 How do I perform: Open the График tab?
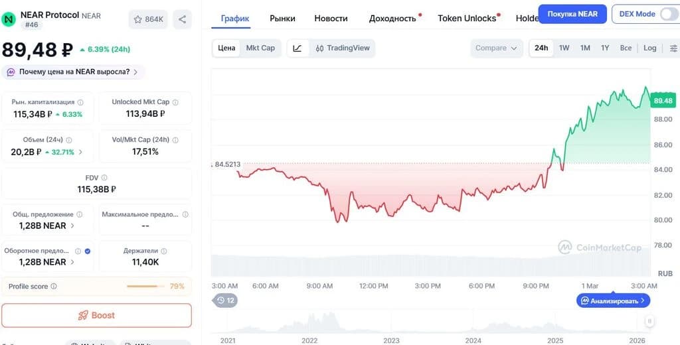point(235,19)
